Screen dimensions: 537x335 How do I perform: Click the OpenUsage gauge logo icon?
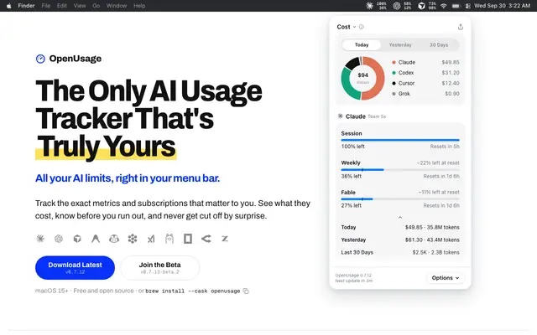[x=40, y=59]
